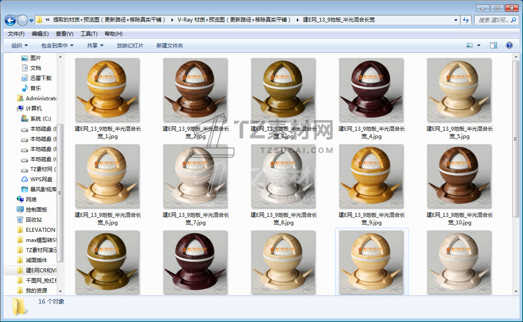Screen dimensions: 523x322
Task: Click the 新建文件夹 button
Action: [169, 46]
